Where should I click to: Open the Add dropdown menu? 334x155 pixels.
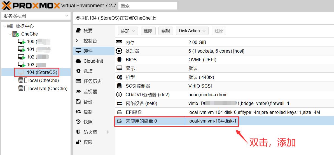[x=128, y=31]
